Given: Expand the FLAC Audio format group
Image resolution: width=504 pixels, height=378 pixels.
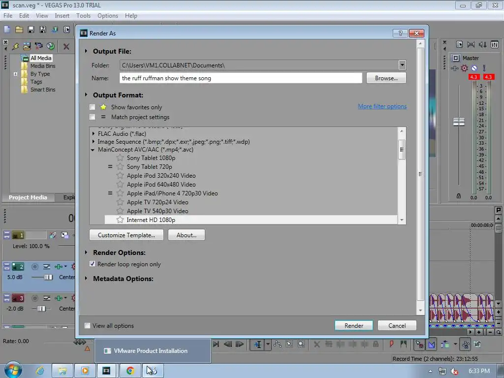Looking at the screenshot, I should click(93, 134).
